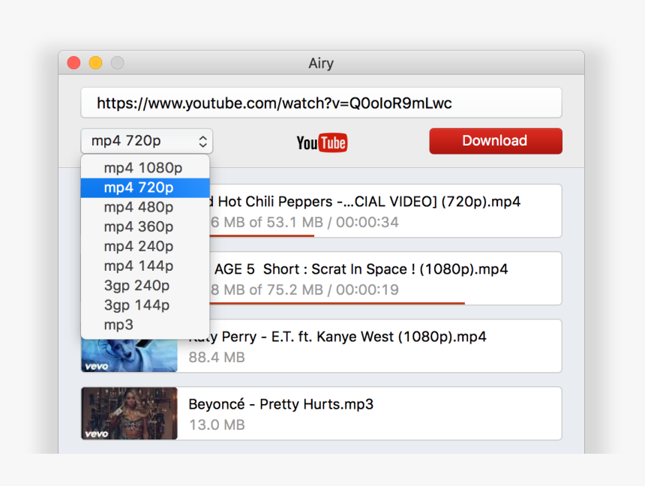This screenshot has height=486, width=645.
Task: Select the Beyoncé - Pretty Hurts.mp3 title
Action: click(x=281, y=404)
